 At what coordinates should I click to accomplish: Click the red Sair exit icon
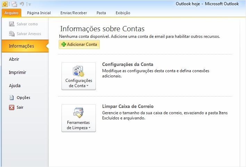[11, 108]
